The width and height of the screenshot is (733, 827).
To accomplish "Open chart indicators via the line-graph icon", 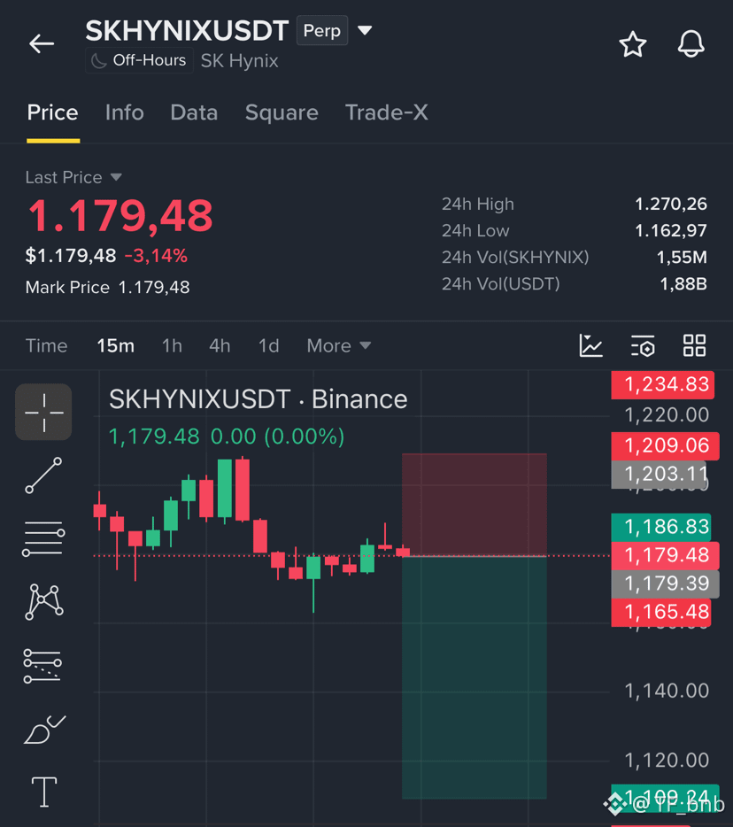I will (x=590, y=345).
